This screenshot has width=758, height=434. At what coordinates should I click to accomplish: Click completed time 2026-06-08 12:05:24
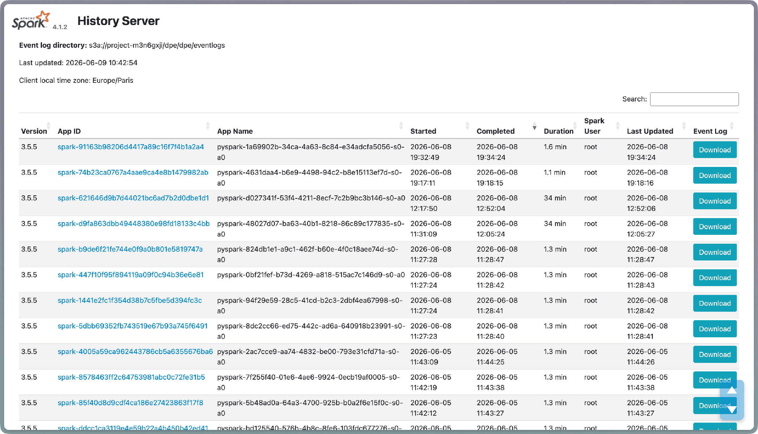[x=497, y=229]
